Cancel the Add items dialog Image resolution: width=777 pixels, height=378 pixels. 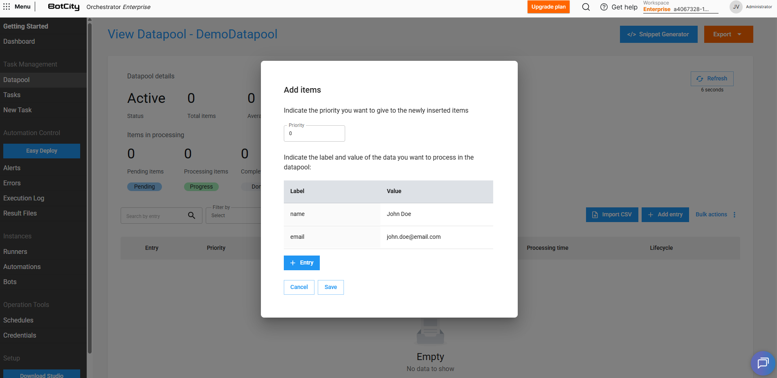pos(299,287)
